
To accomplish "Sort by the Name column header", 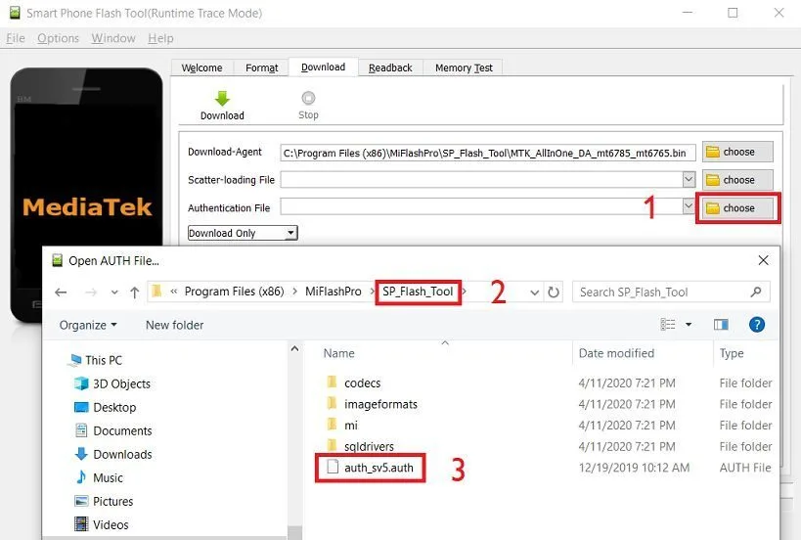I will (x=338, y=353).
